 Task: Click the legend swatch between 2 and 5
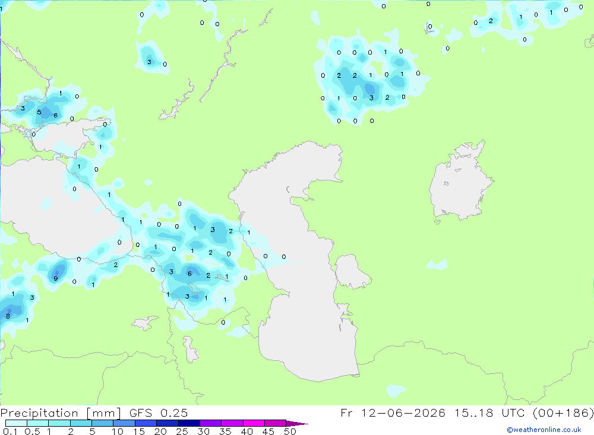pos(81,423)
